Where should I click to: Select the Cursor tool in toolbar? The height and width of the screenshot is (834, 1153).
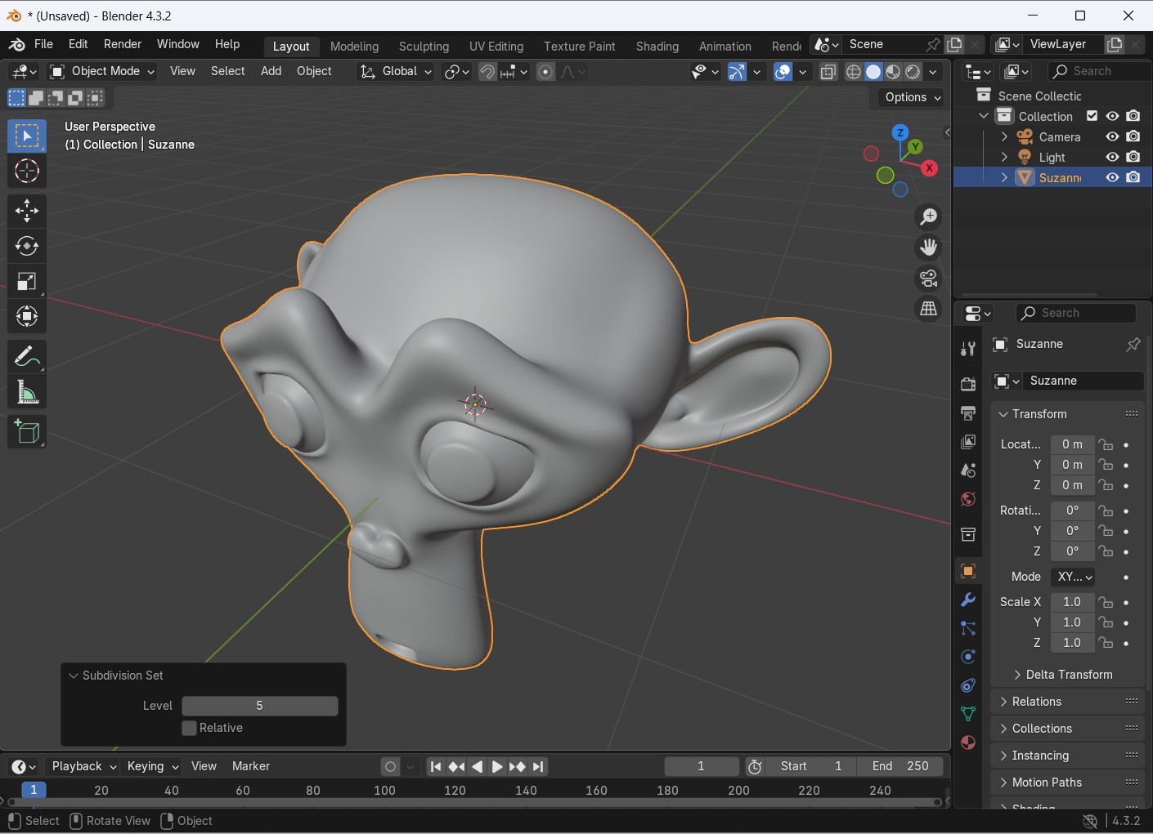click(27, 171)
